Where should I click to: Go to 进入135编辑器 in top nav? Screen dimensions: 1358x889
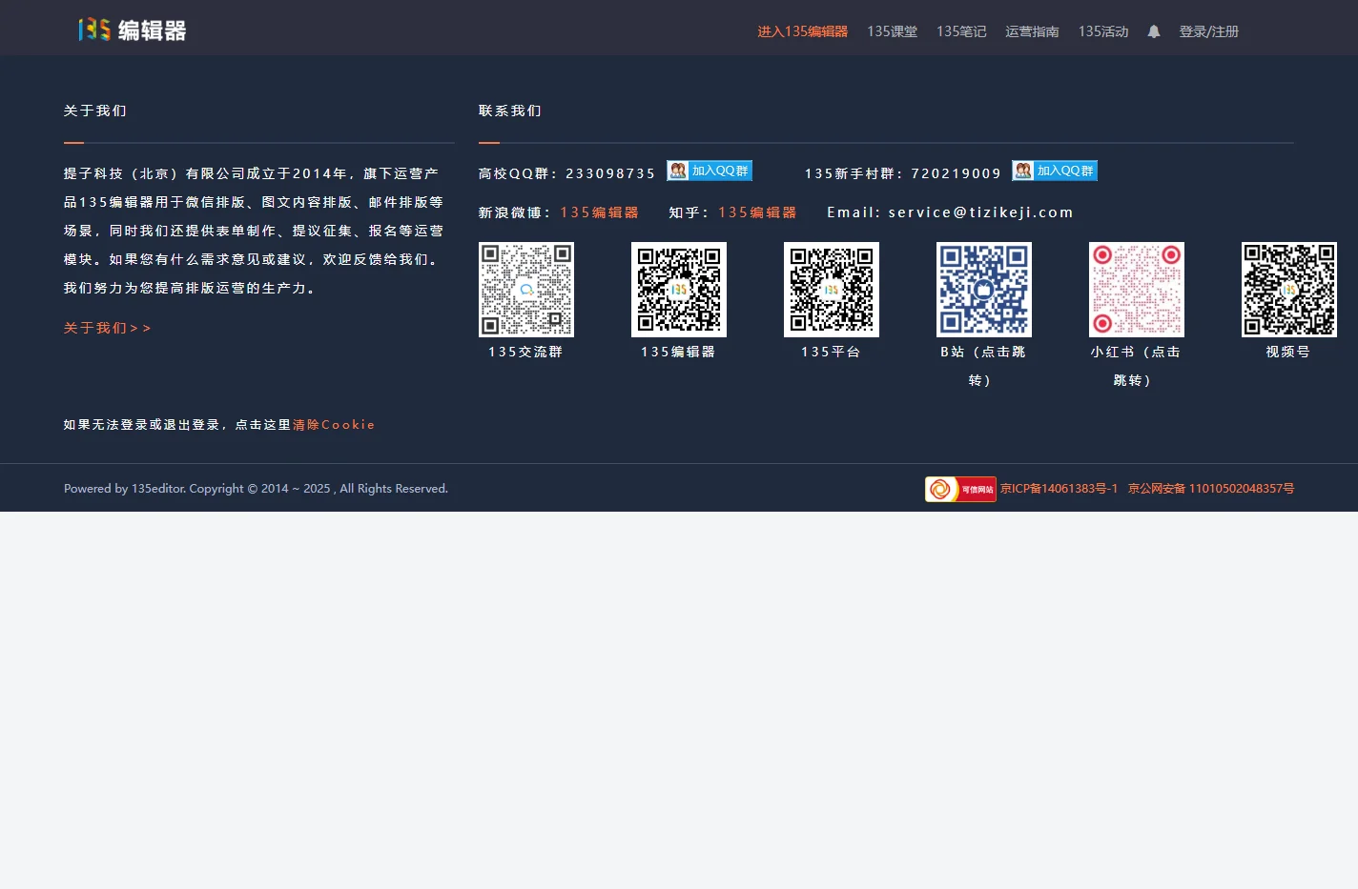803,31
